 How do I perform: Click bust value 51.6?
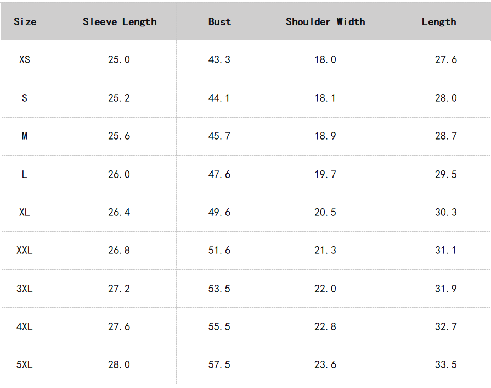click(x=219, y=250)
